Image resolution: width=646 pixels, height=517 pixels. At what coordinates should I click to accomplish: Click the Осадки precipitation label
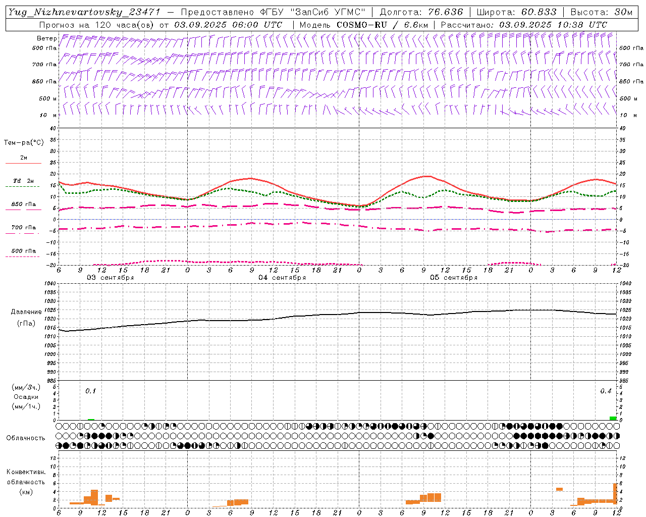(x=26, y=397)
